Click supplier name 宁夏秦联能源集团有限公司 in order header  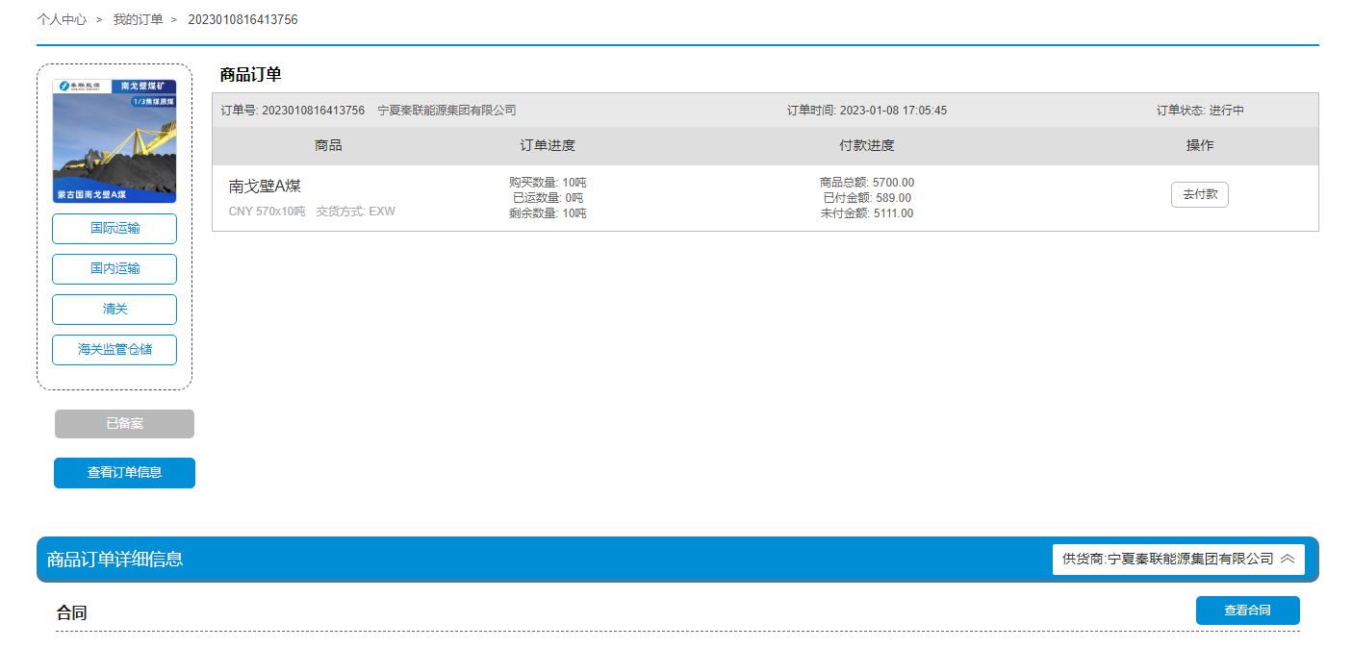click(446, 111)
